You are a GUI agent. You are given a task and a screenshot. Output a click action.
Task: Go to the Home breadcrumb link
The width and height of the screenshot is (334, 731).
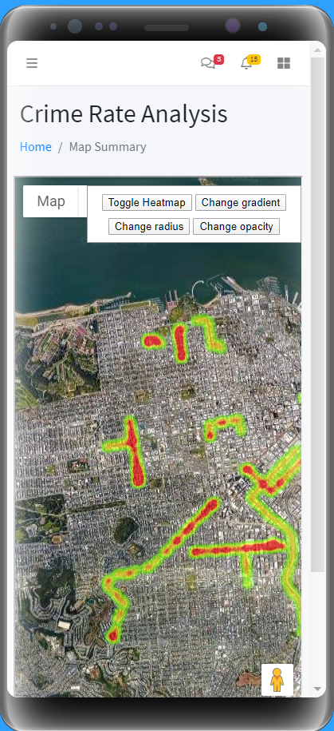pyautogui.click(x=36, y=147)
